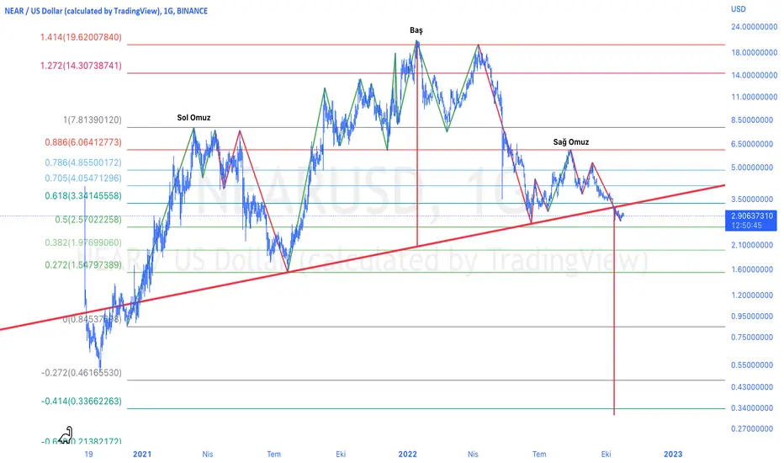Click the 0.75000000 price axis value
Viewport: 784px width, 463px height.
pos(754,338)
